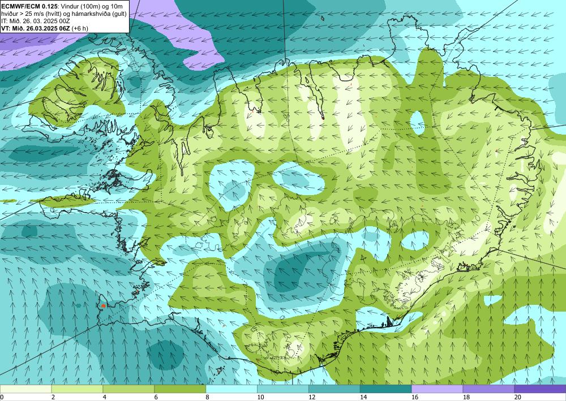Click the light lavender 16–18 m/s legend swatch
The width and height of the screenshot is (566, 401).
[x=437, y=389]
